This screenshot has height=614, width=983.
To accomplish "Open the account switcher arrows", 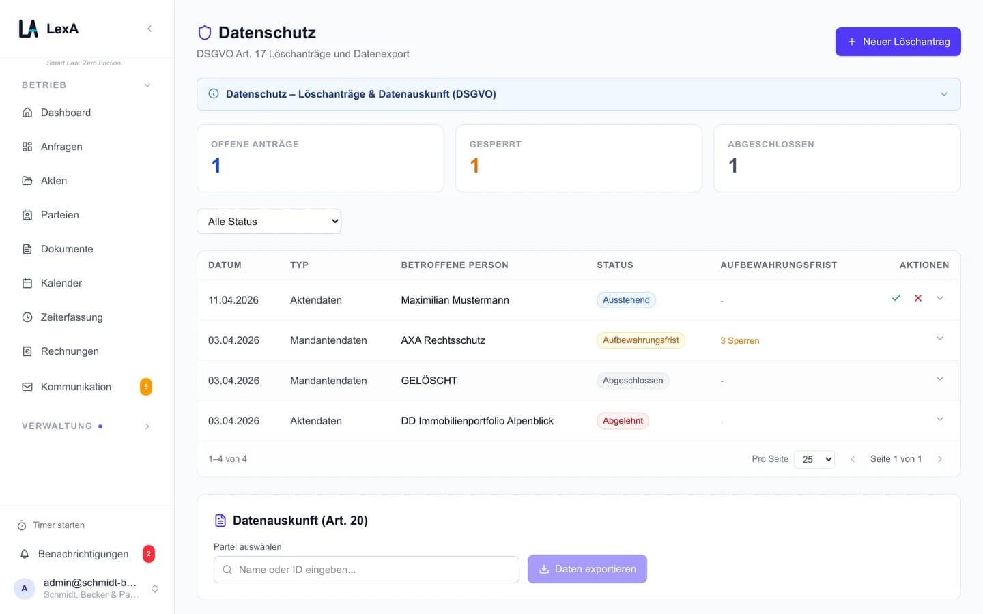I will (155, 589).
